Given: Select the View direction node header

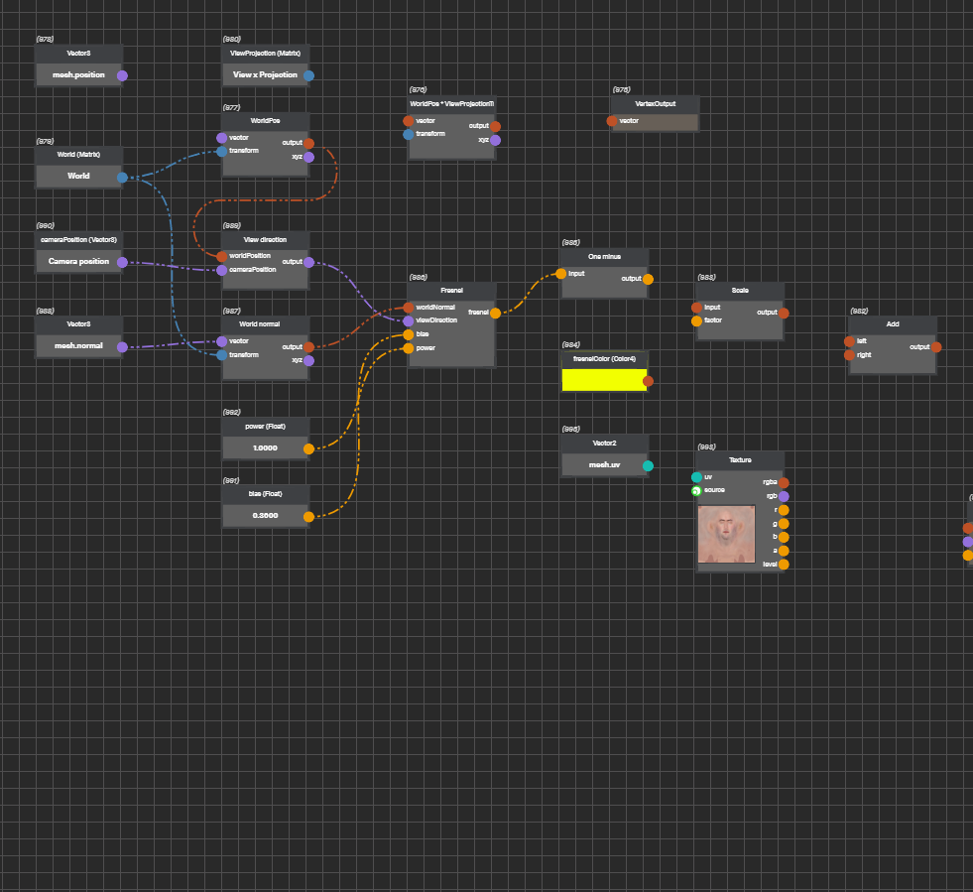Looking at the screenshot, I should tap(265, 239).
